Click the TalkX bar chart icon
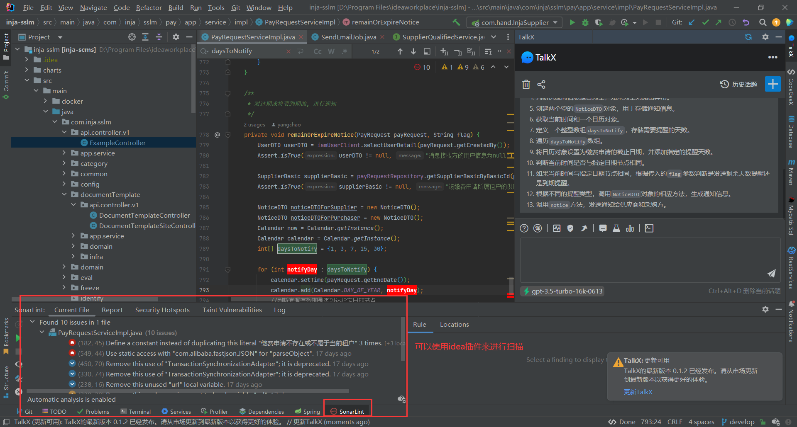The height and width of the screenshot is (427, 797). click(630, 228)
